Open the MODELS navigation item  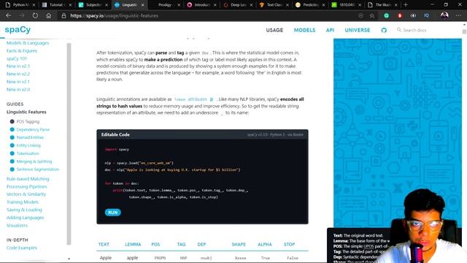pyautogui.click(x=304, y=30)
